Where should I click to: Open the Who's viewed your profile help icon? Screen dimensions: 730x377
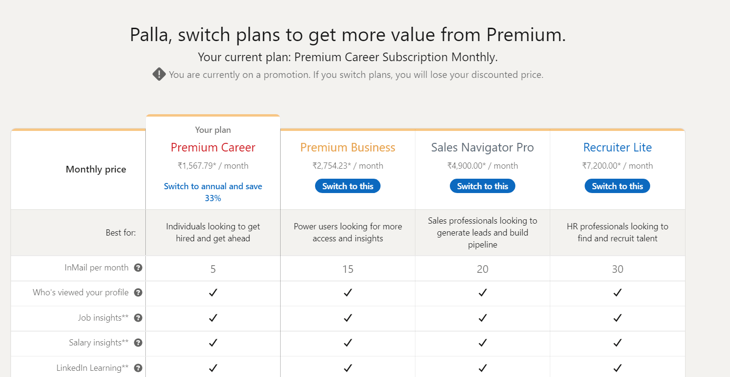click(x=138, y=293)
